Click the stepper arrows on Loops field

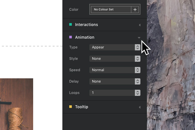click(137, 93)
